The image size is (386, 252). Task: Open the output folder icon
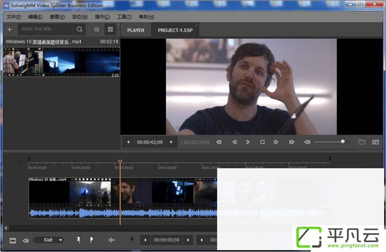click(361, 142)
